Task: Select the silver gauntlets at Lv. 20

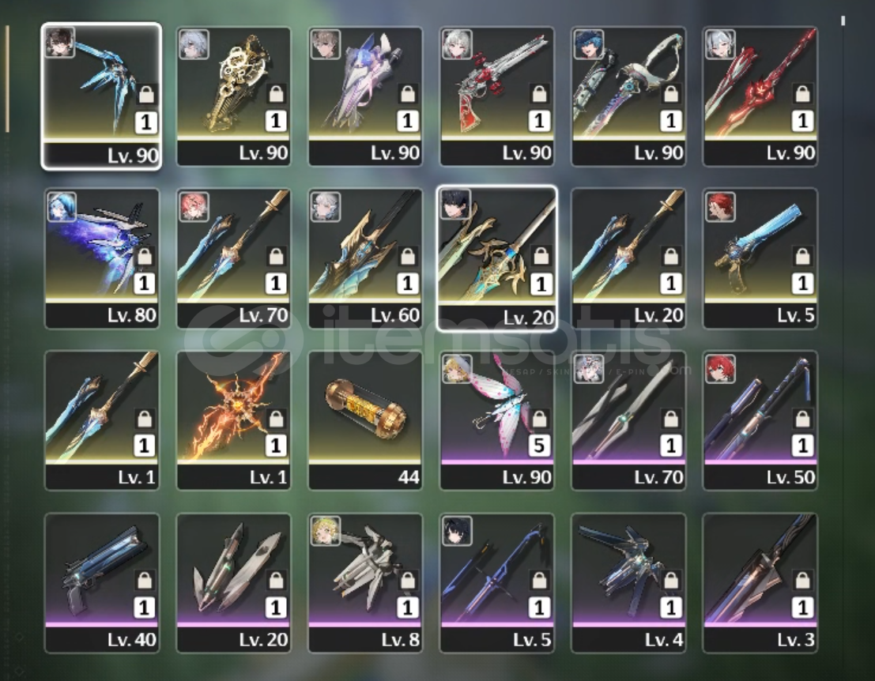Action: coord(234,583)
